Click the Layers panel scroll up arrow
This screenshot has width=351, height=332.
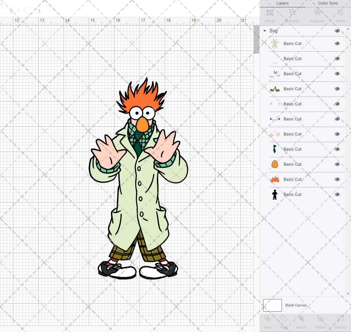pyautogui.click(x=347, y=29)
